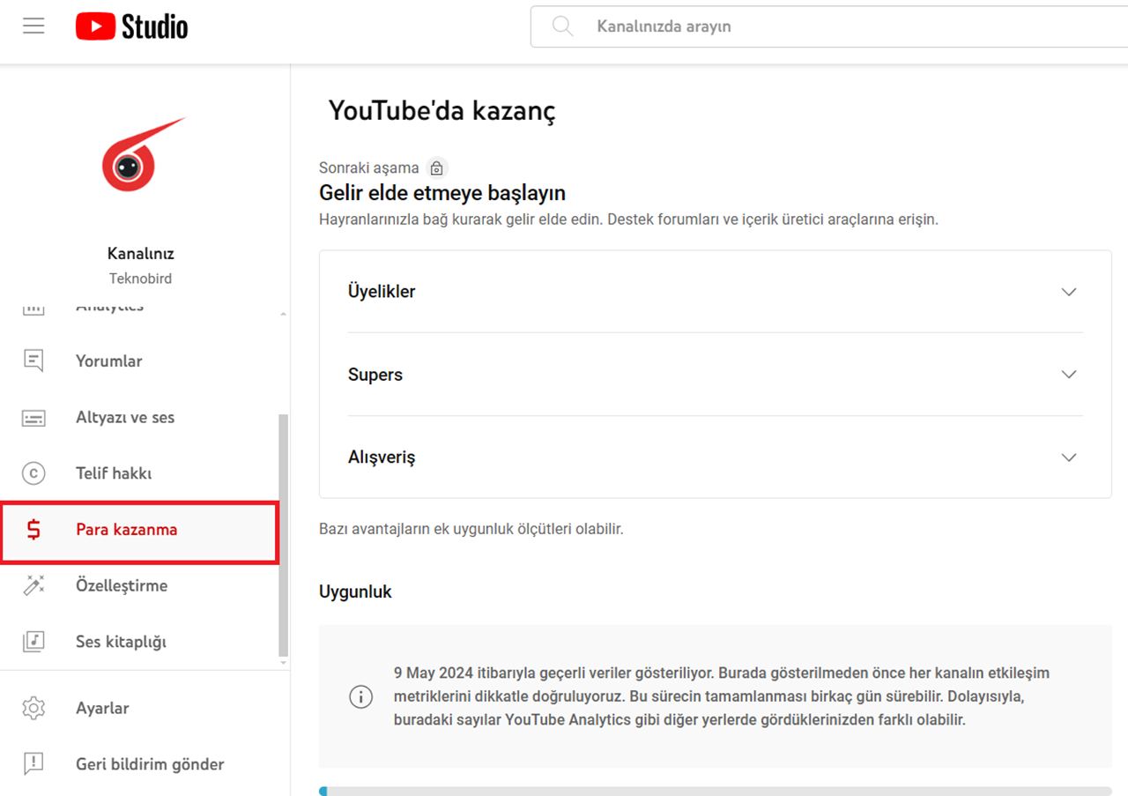The image size is (1128, 796).
Task: Click the lock icon beside Sonraki aşama
Action: coord(437,167)
